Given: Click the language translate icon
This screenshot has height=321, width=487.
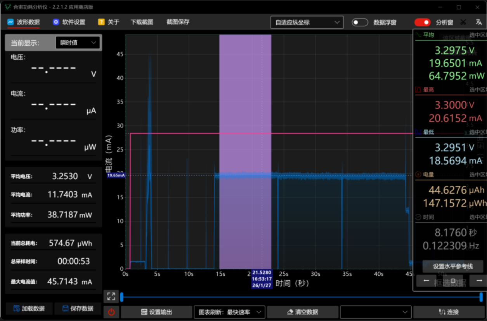Looking at the screenshot, I should point(478,22).
